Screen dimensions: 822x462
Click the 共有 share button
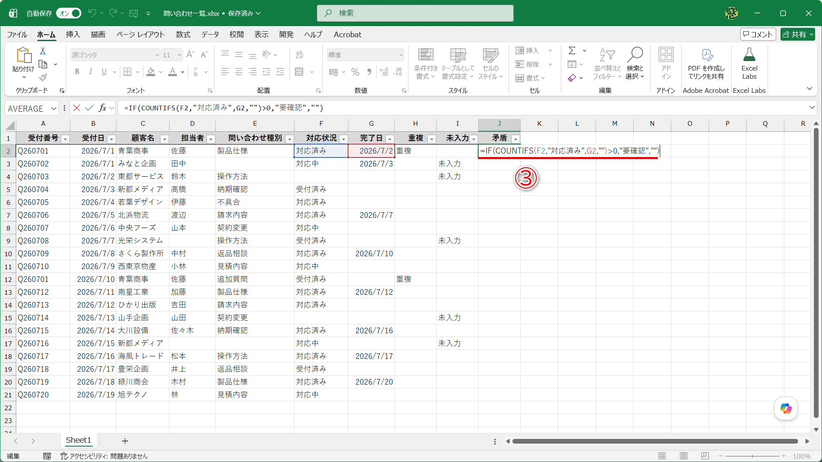798,34
